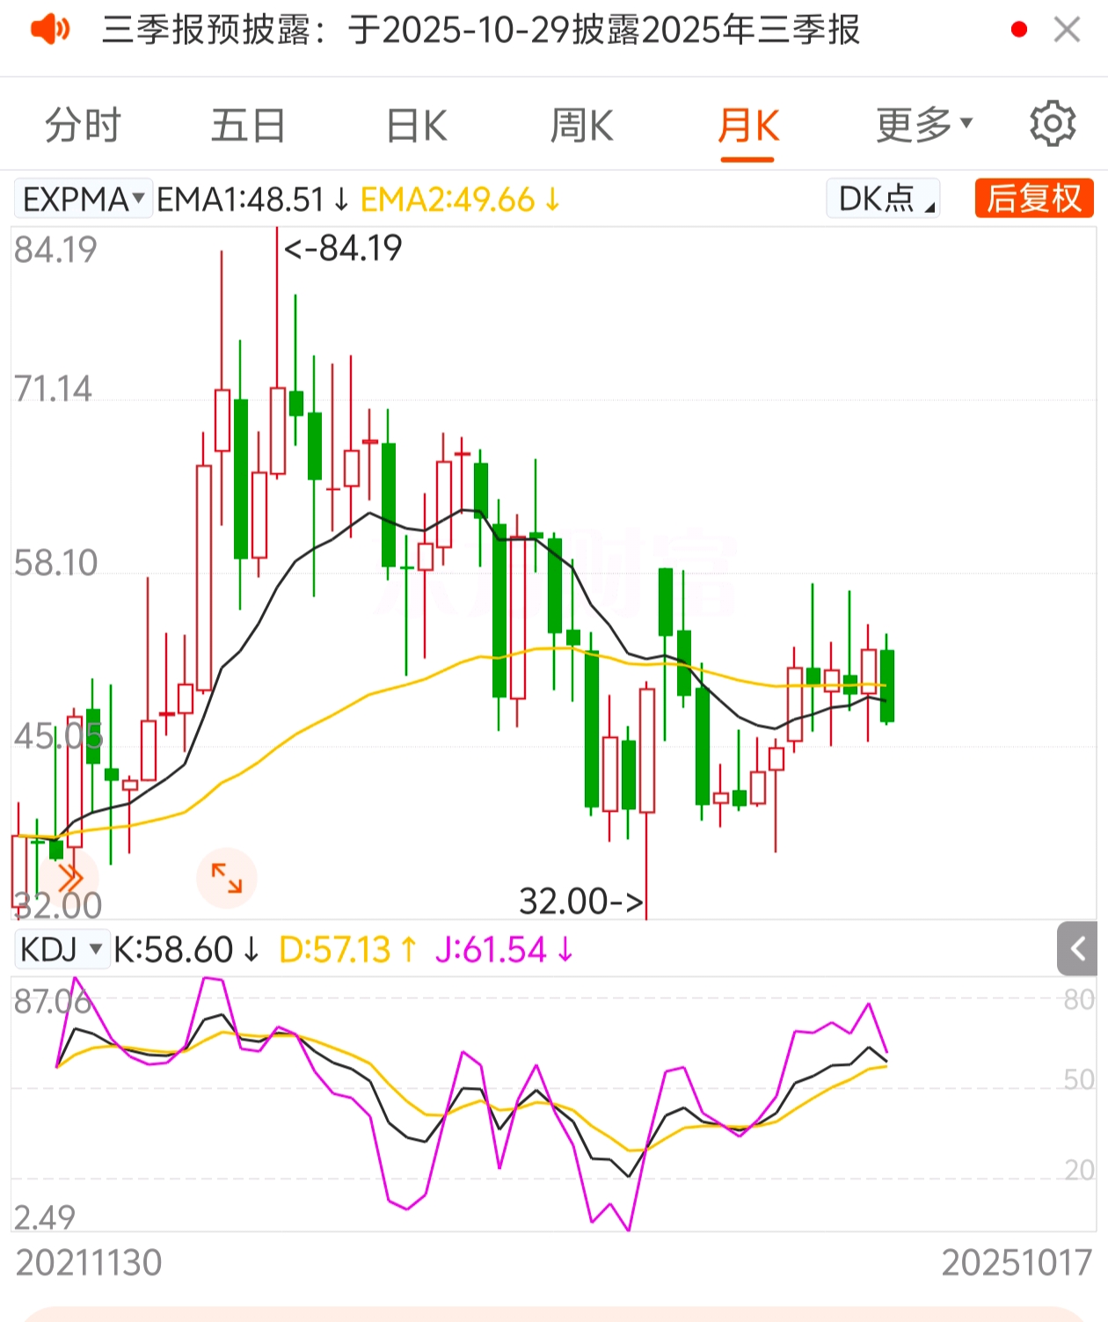
Task: Switch to 日K tab
Action: click(417, 125)
